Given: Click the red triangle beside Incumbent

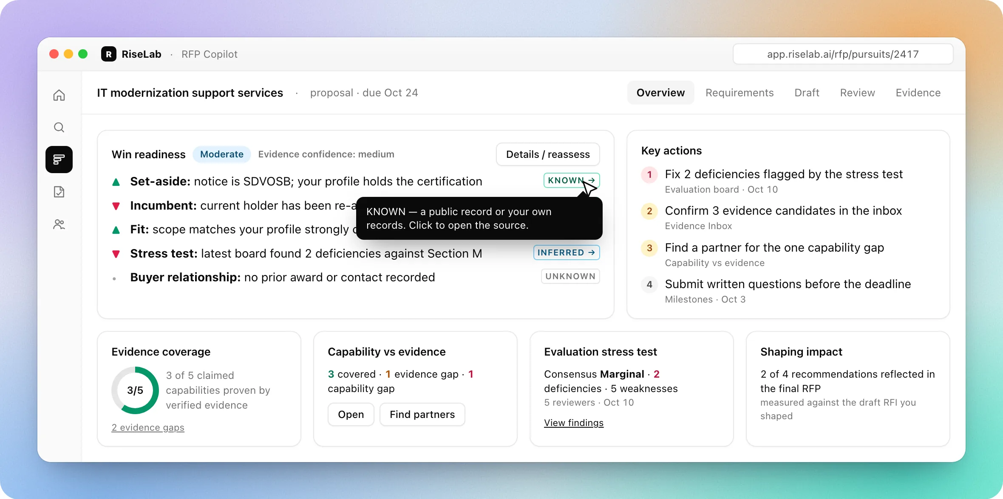Looking at the screenshot, I should pos(116,206).
